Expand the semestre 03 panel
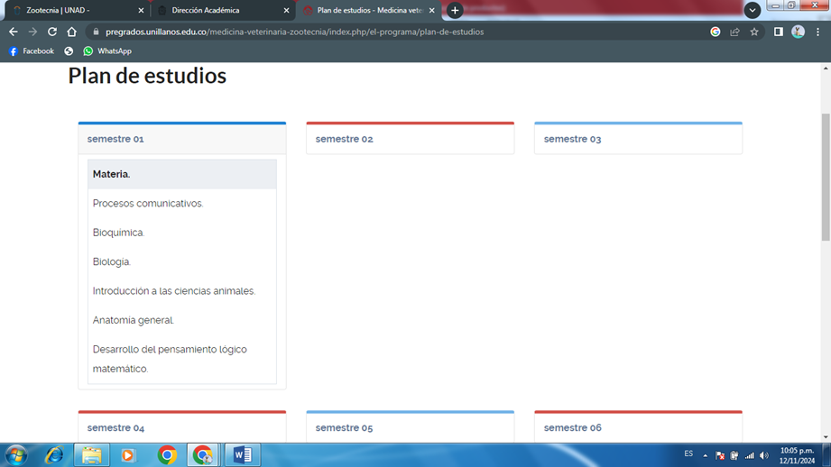The width and height of the screenshot is (831, 467). [572, 140]
